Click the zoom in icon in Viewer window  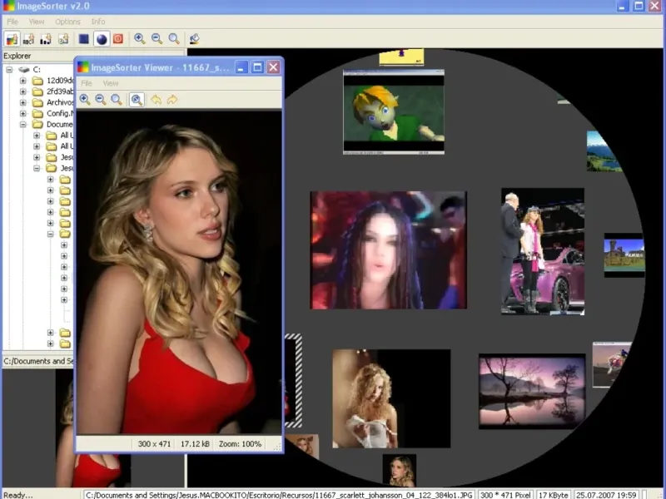85,100
